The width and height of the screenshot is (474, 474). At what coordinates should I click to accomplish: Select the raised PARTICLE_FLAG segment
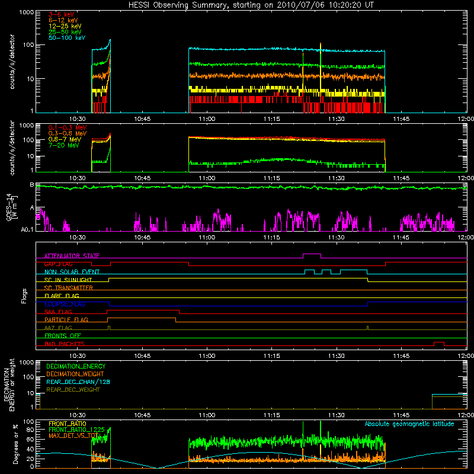pyautogui.click(x=142, y=318)
